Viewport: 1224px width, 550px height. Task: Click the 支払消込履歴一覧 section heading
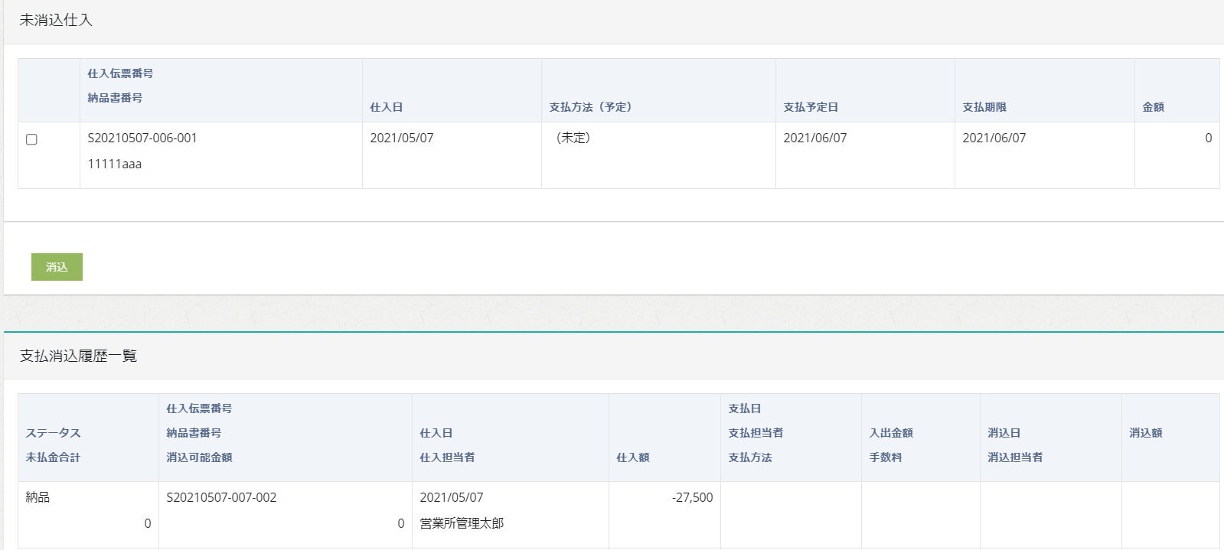pyautogui.click(x=78, y=356)
